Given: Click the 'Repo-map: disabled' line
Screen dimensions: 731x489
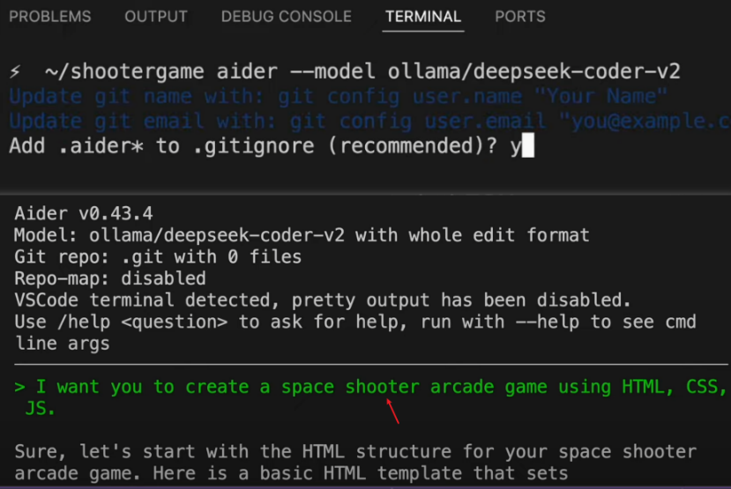Looking at the screenshot, I should pos(110,279).
